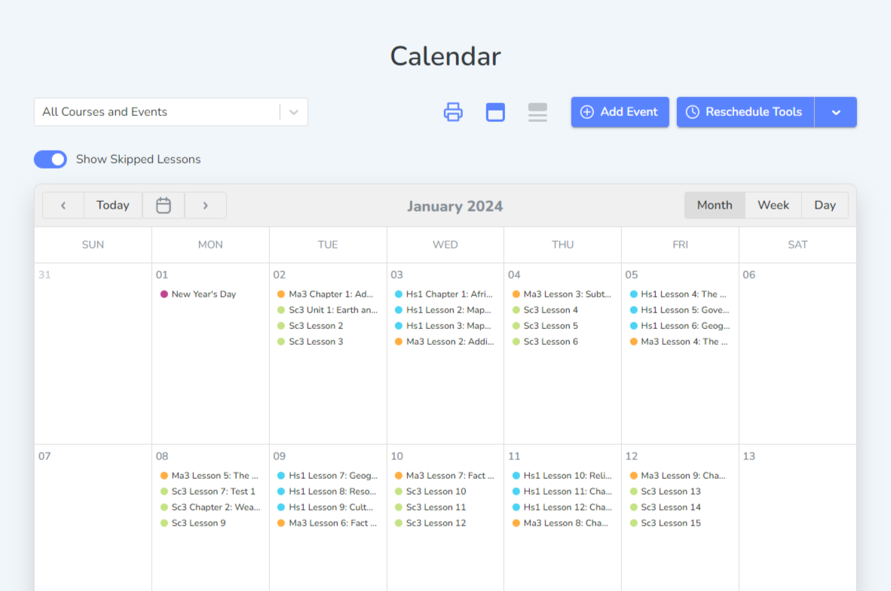Open Ma3 Lesson 8: Cha... event
The width and height of the screenshot is (891, 591).
point(560,523)
